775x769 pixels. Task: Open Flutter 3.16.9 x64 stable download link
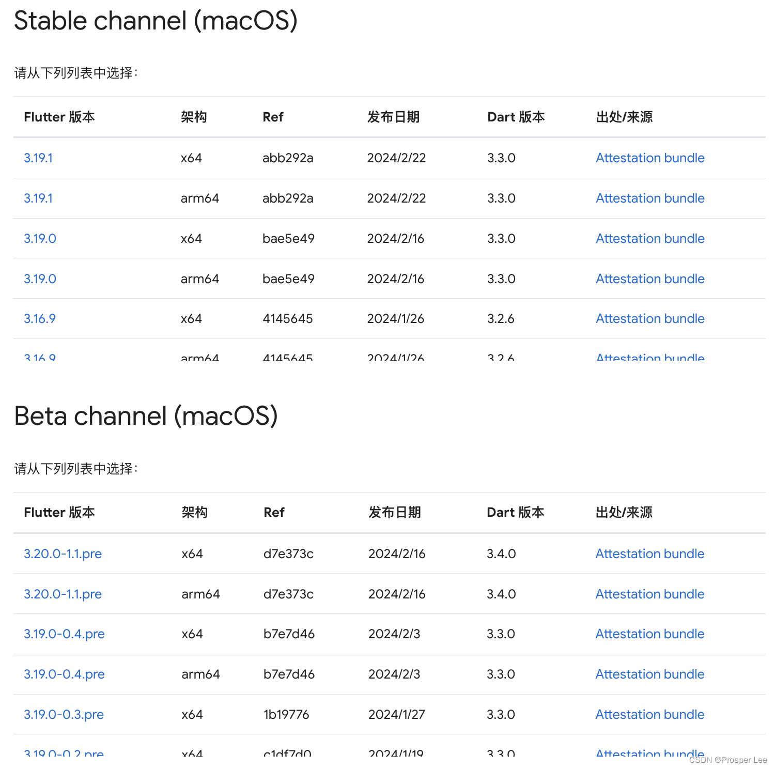tap(40, 319)
